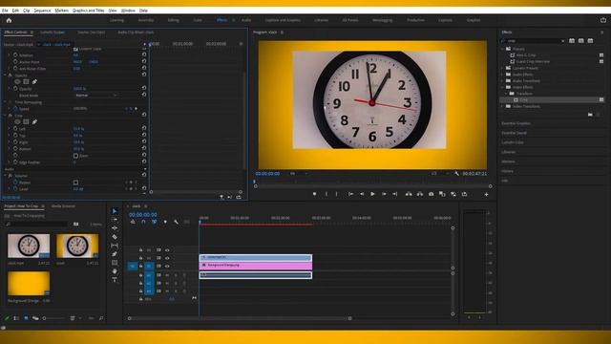Switch to the Media Browser tab
Image resolution: width=611 pixels, height=344 pixels.
pos(63,206)
